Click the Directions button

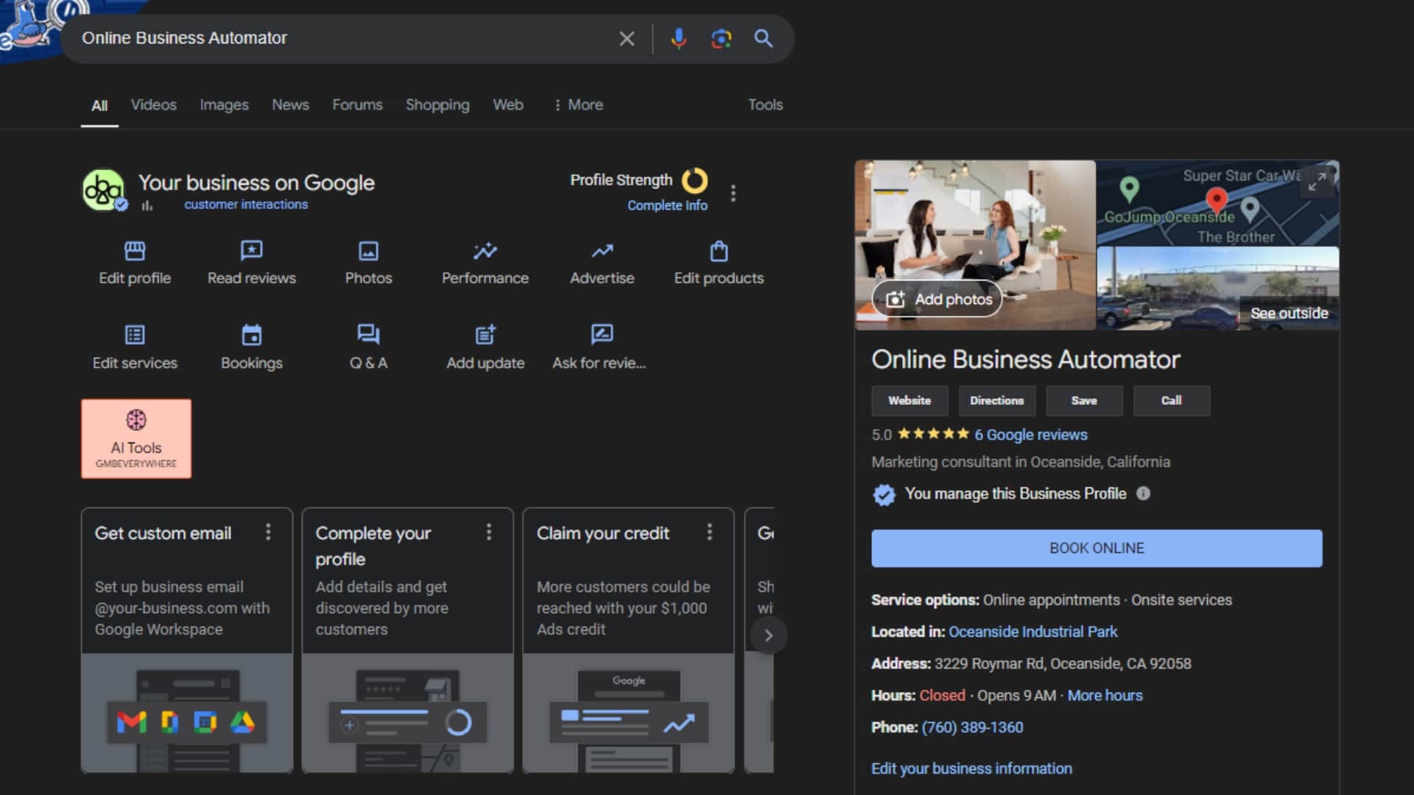tap(996, 400)
